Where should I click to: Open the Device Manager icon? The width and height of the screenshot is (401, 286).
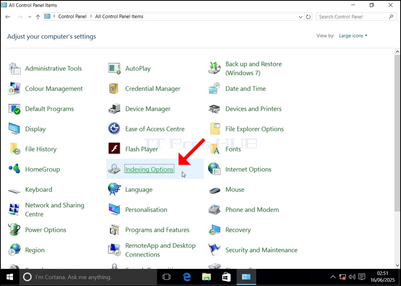(x=114, y=109)
